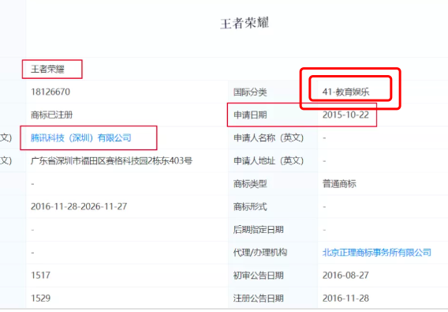Select the 初审公告日期 label
This screenshot has width=448, height=312.
coord(258,276)
